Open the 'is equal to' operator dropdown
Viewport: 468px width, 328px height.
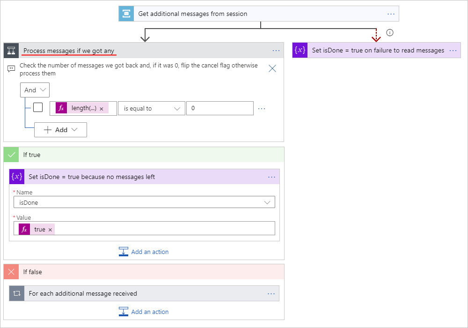pos(152,108)
